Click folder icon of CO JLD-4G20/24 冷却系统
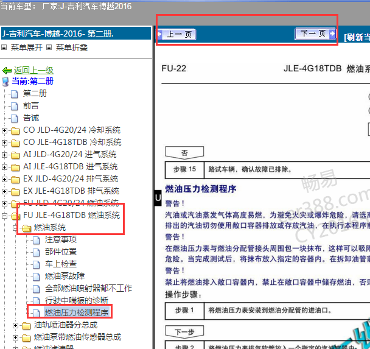Viewport: 370px width, 349px height. tap(15, 130)
